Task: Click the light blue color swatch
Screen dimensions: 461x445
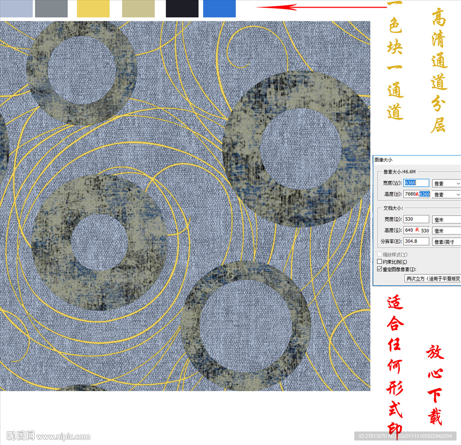Action: [16, 9]
